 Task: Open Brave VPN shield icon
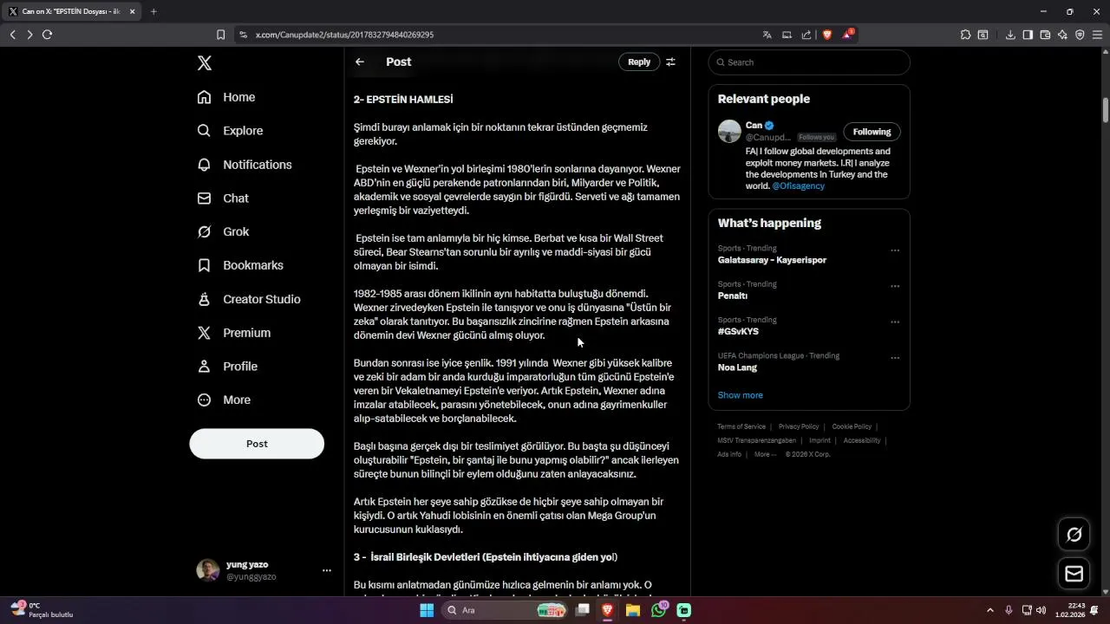coord(1080,35)
